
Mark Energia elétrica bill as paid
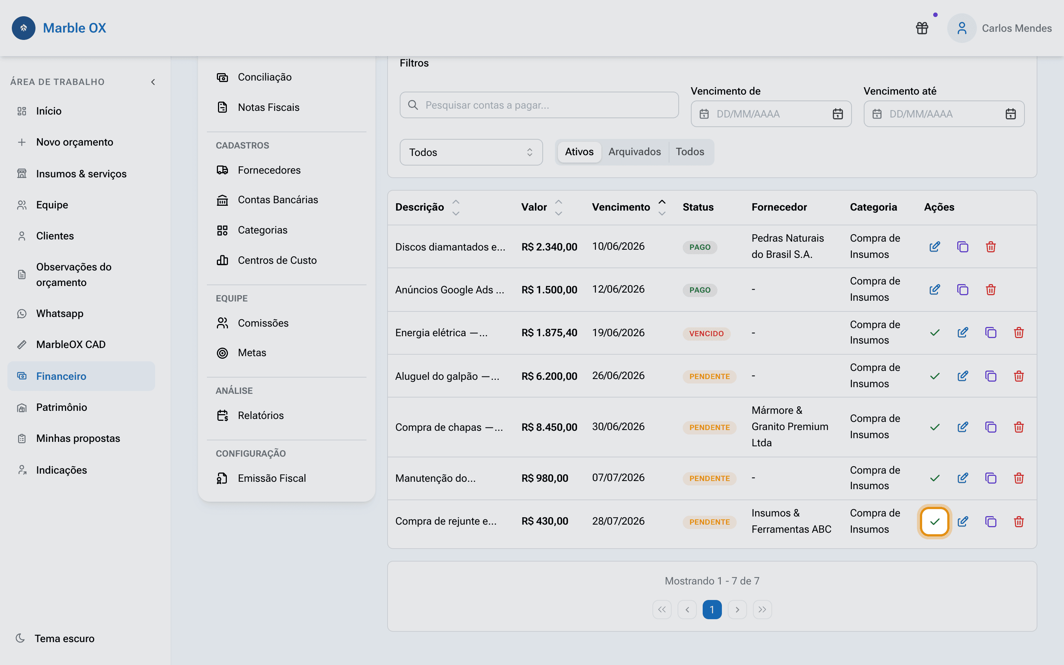[x=935, y=332]
